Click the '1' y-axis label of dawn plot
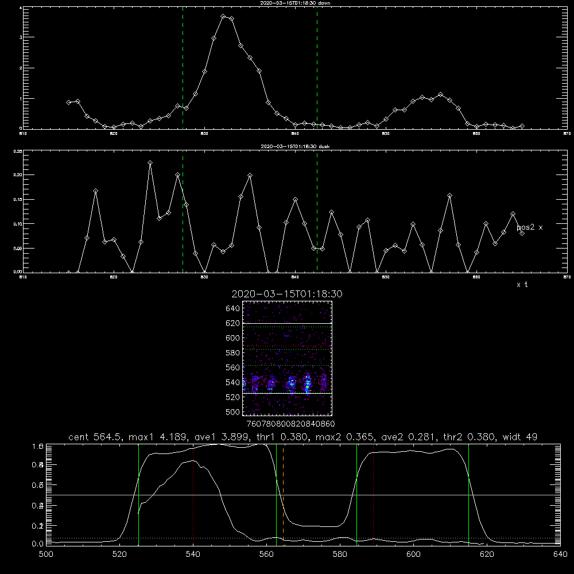 (x=21, y=99)
